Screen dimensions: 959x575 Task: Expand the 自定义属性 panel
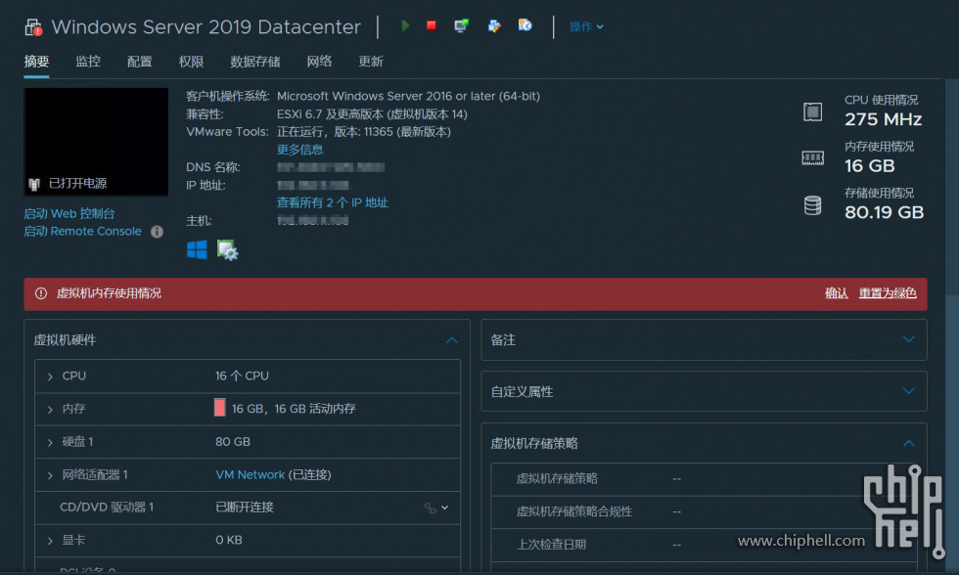click(909, 391)
